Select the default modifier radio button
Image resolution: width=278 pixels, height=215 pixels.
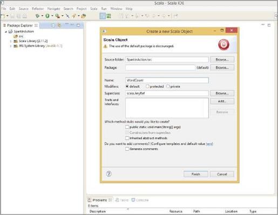click(x=127, y=86)
